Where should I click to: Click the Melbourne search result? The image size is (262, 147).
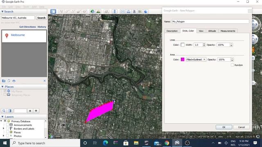(x=18, y=35)
